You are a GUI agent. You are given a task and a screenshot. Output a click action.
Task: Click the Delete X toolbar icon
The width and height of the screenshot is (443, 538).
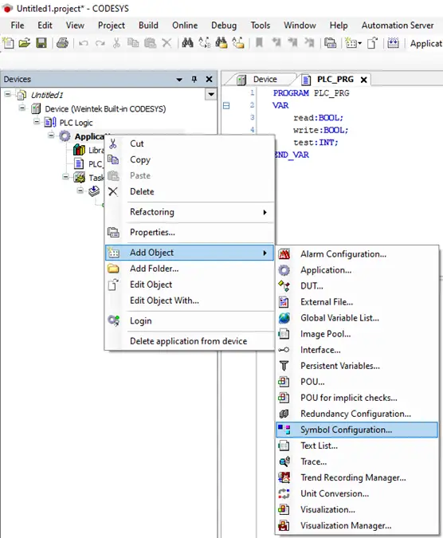pyautogui.click(x=167, y=43)
